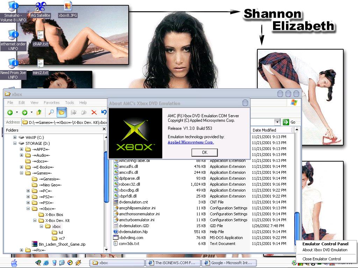Select the xbox8.JPG desktop icon
This screenshot has width=358, height=268.
point(67,9)
